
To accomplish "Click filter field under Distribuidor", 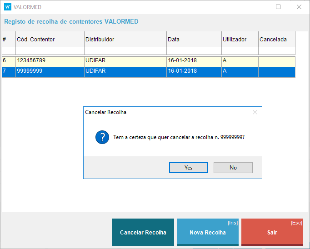I will pyautogui.click(x=125, y=51).
